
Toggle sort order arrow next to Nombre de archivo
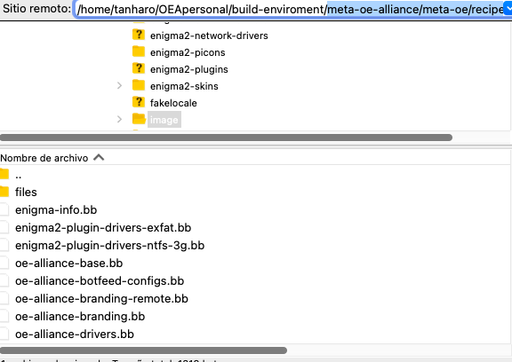[x=99, y=158]
